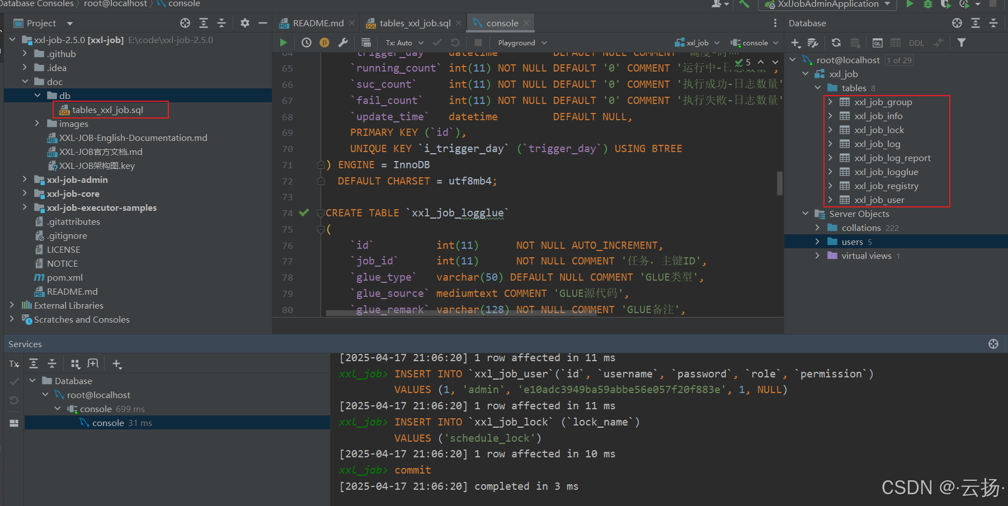1008x506 pixels.
Task: Expand collations node under Server Objects
Action: coord(818,228)
